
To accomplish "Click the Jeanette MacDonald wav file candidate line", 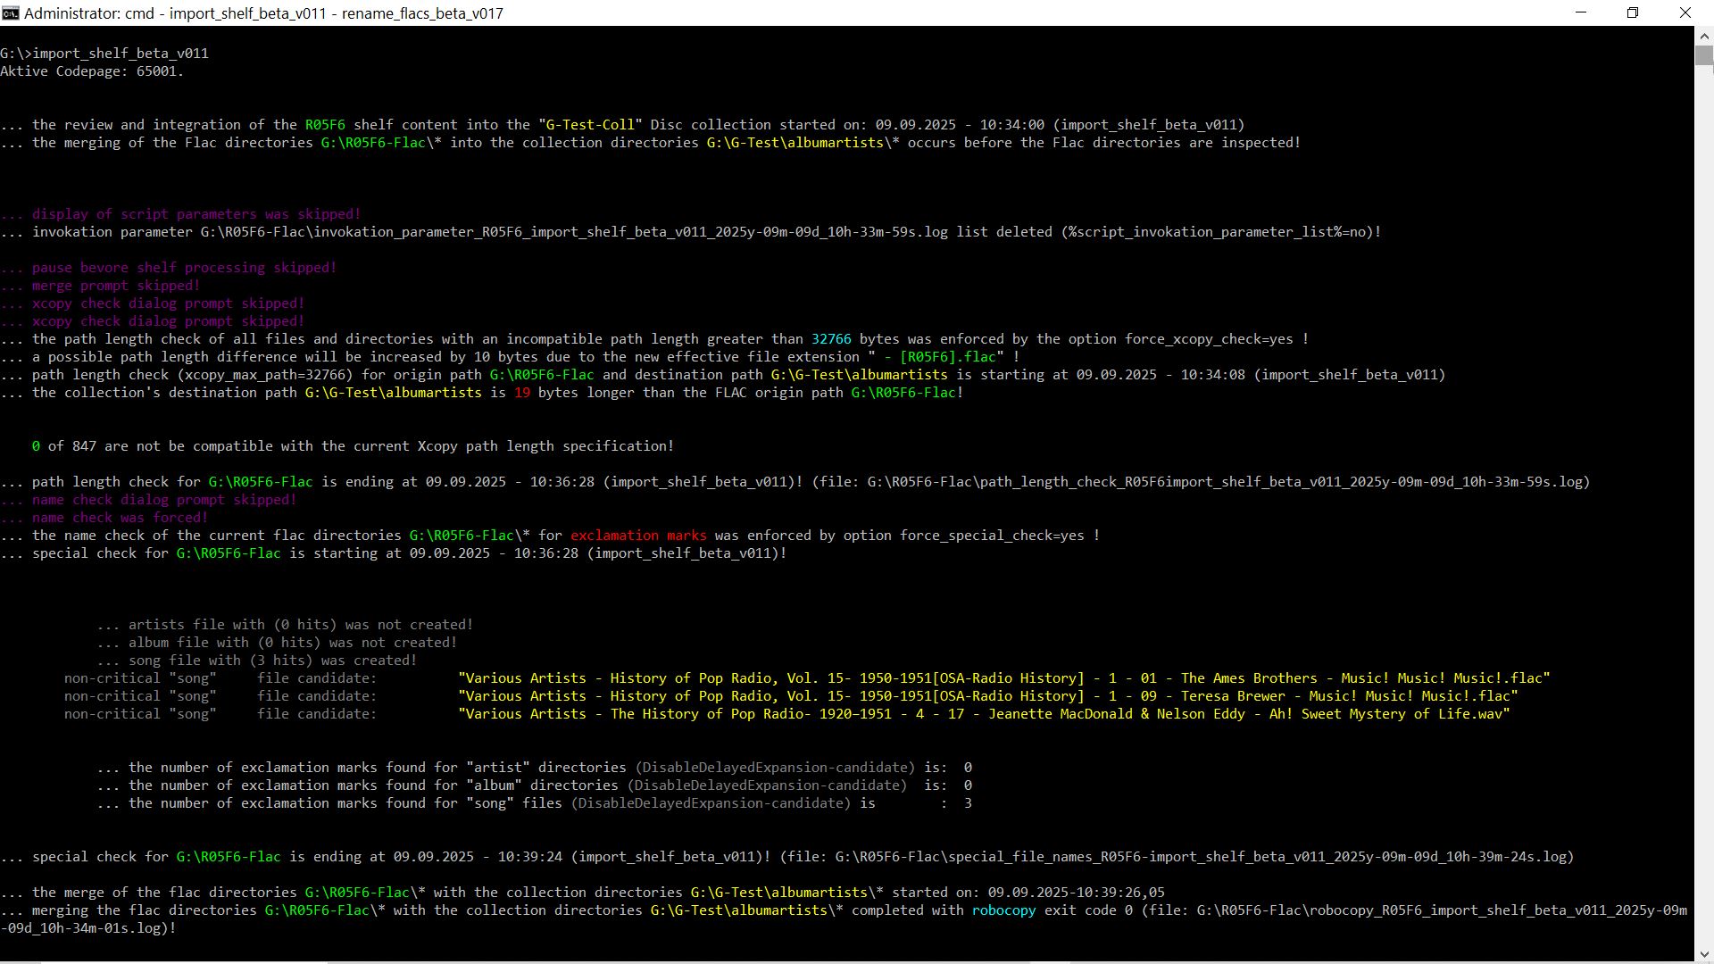I will point(983,714).
